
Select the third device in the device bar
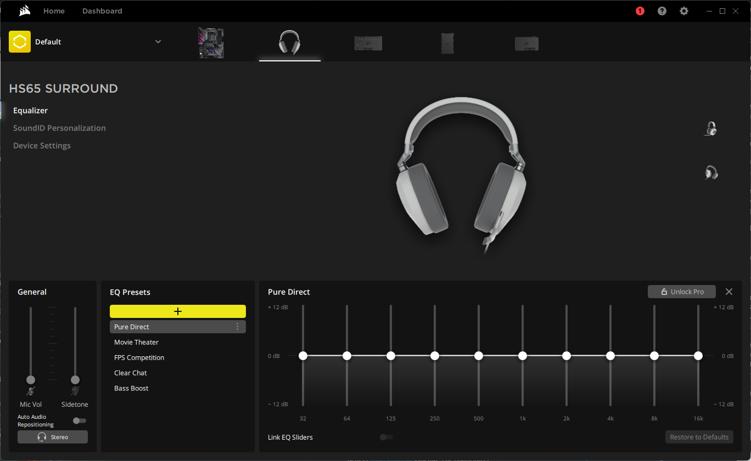[368, 43]
